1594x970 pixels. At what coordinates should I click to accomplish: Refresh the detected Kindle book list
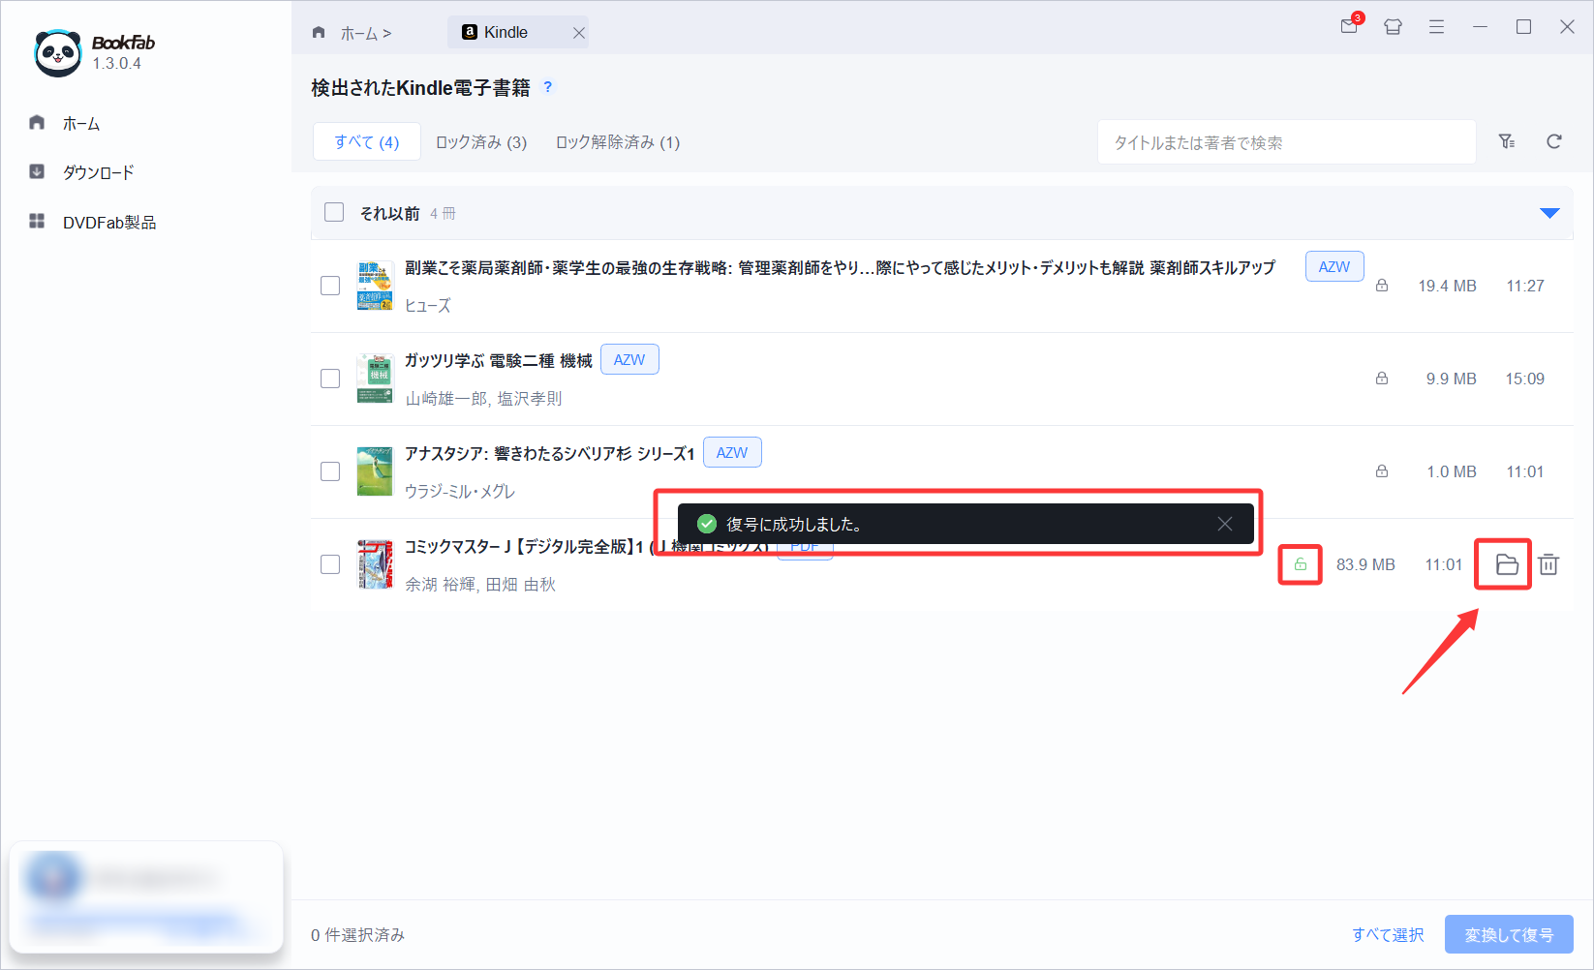[x=1554, y=141]
